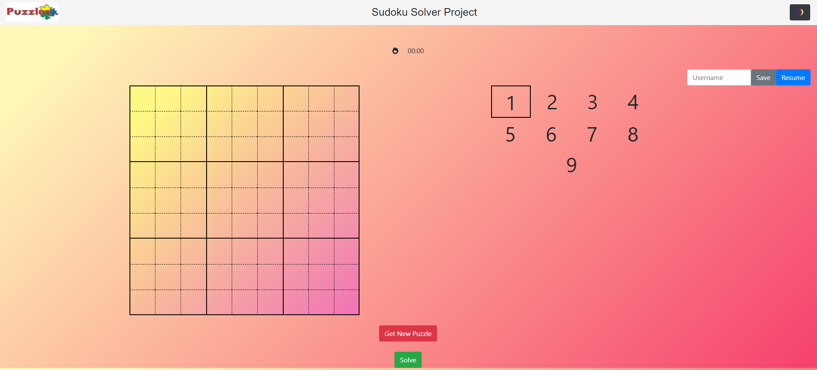817x370 pixels.
Task: Click the highlighted number 1 selector
Action: point(510,102)
